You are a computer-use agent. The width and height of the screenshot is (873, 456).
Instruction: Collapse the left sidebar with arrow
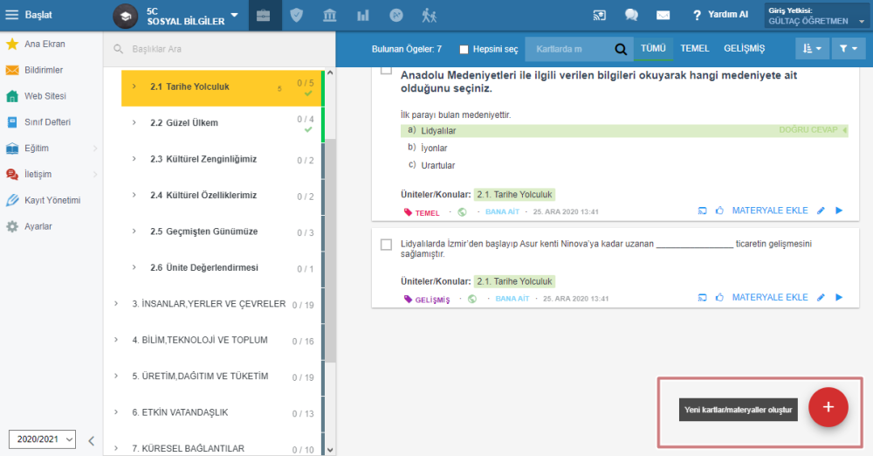(92, 441)
